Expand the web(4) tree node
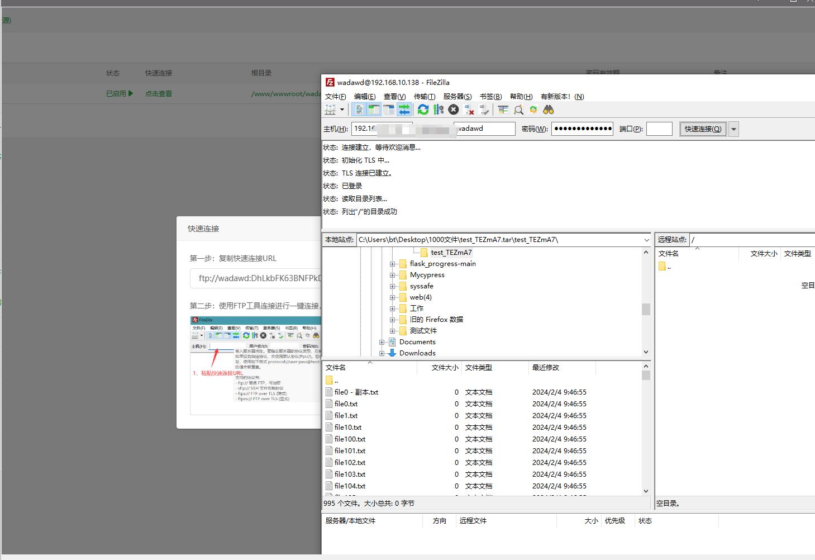 pyautogui.click(x=392, y=297)
